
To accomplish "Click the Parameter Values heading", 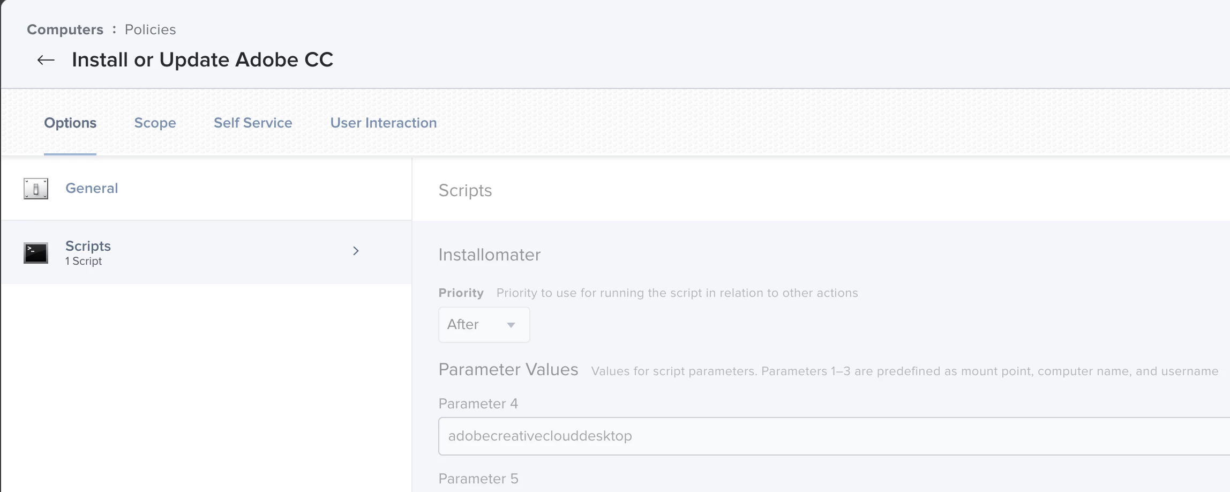I will click(x=508, y=369).
